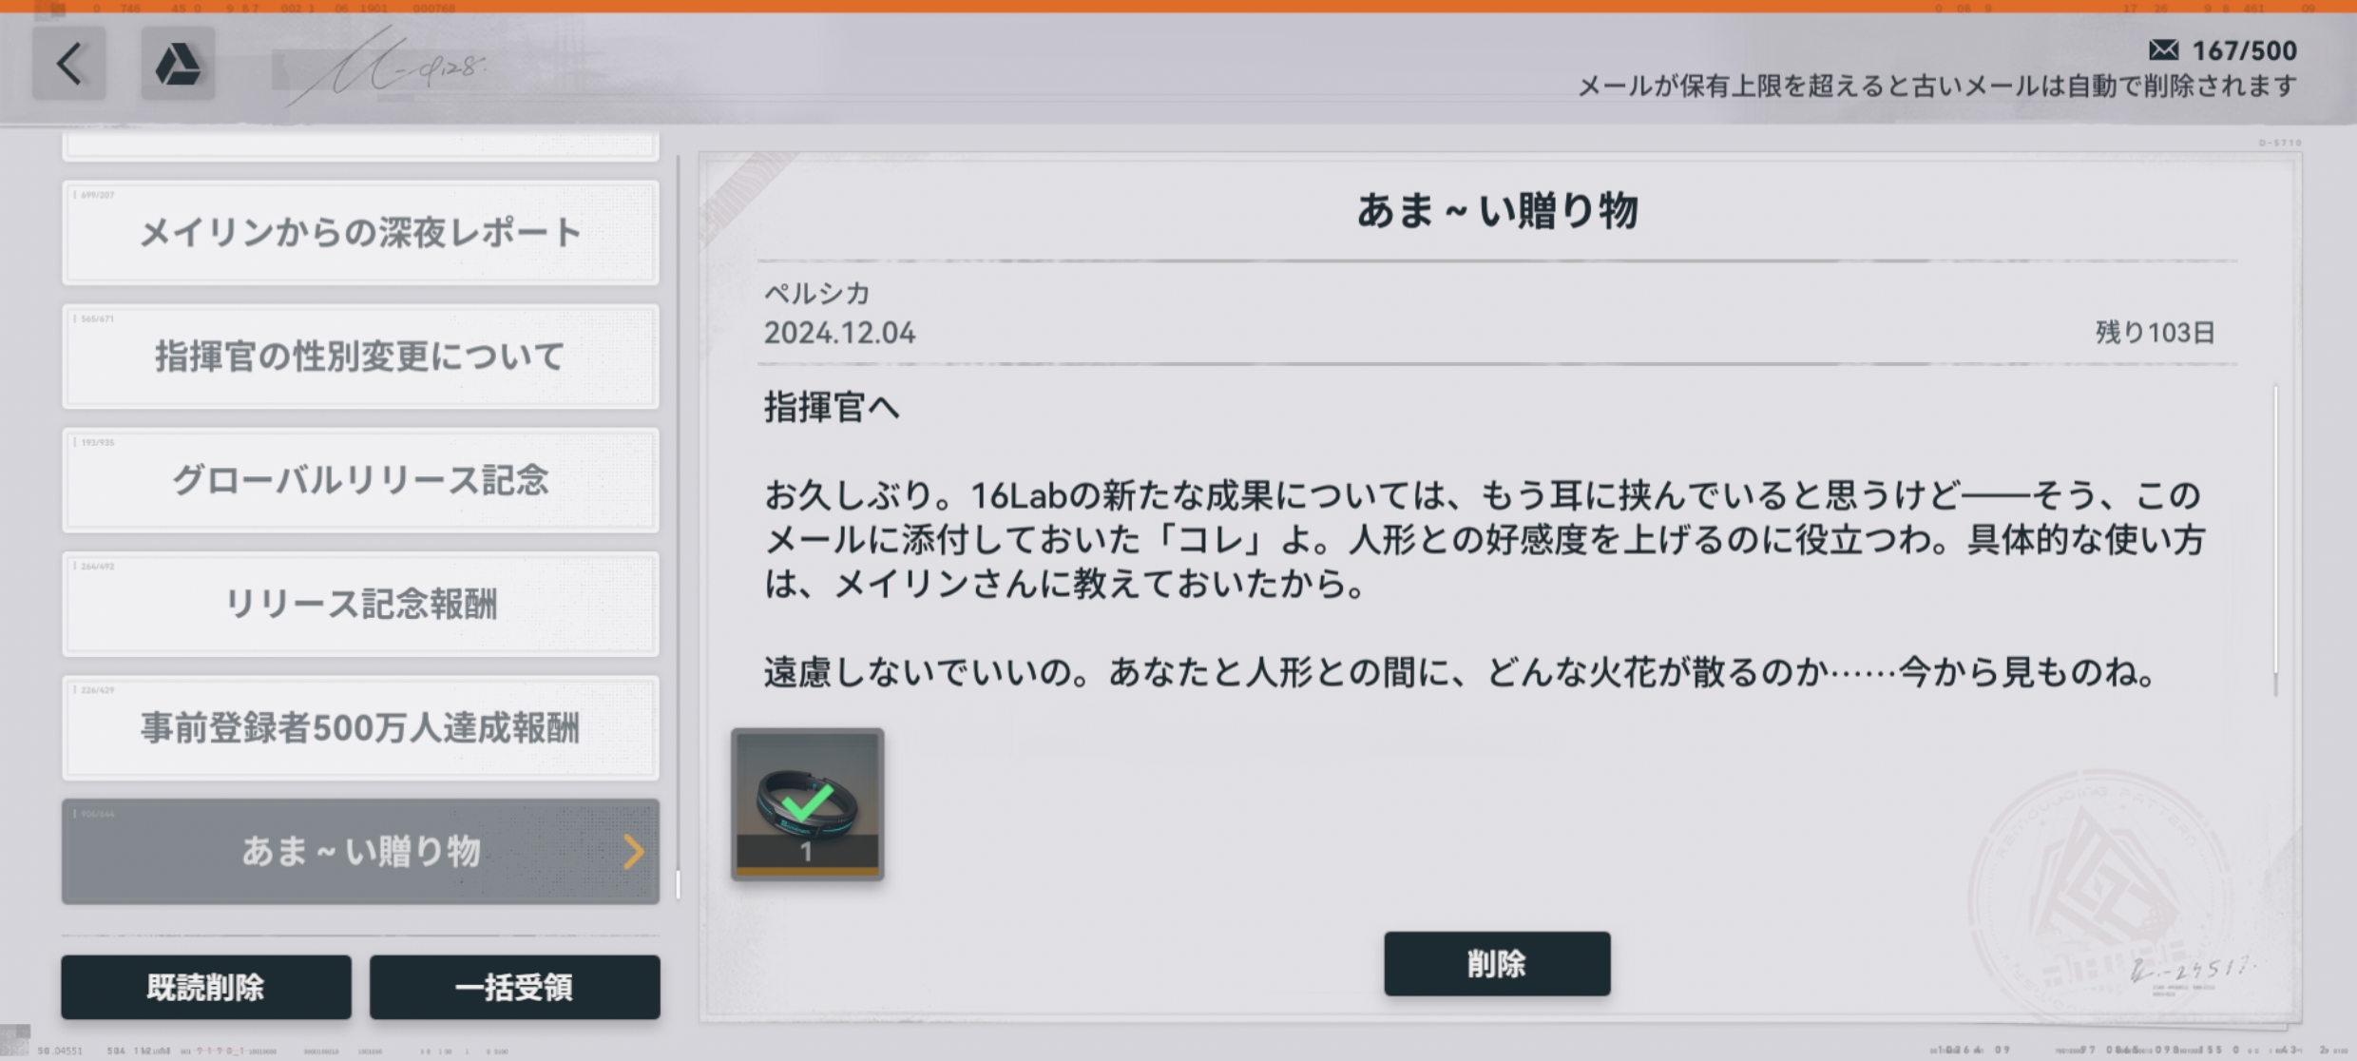This screenshot has width=2357, height=1061.
Task: Open the home triangle logo icon
Action: (x=178, y=64)
